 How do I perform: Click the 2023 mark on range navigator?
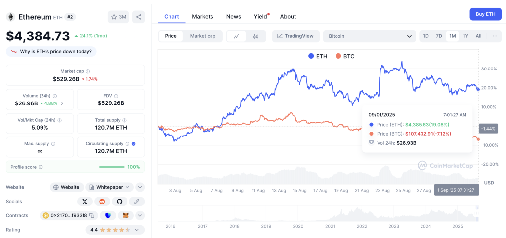point(394,227)
